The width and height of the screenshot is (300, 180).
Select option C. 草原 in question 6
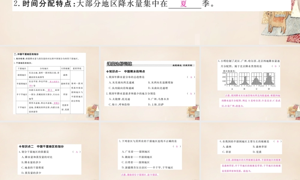click(x=227, y=152)
